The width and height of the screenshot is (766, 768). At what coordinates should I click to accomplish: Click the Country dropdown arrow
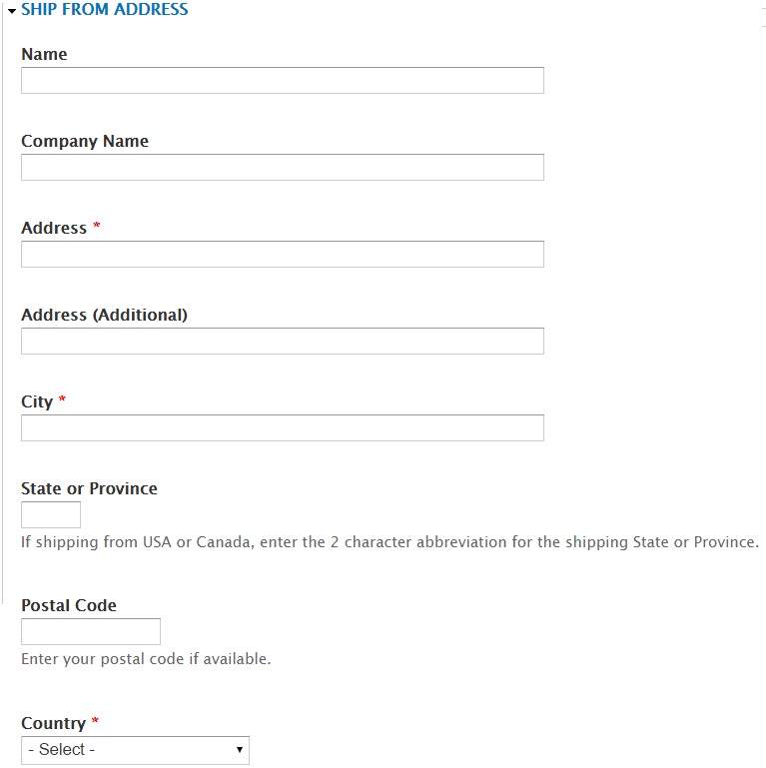tap(240, 750)
